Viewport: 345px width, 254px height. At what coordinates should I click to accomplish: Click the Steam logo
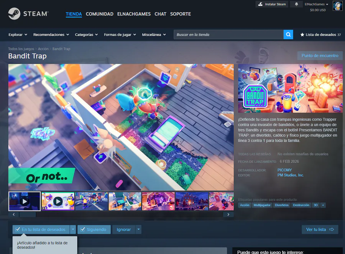(28, 14)
